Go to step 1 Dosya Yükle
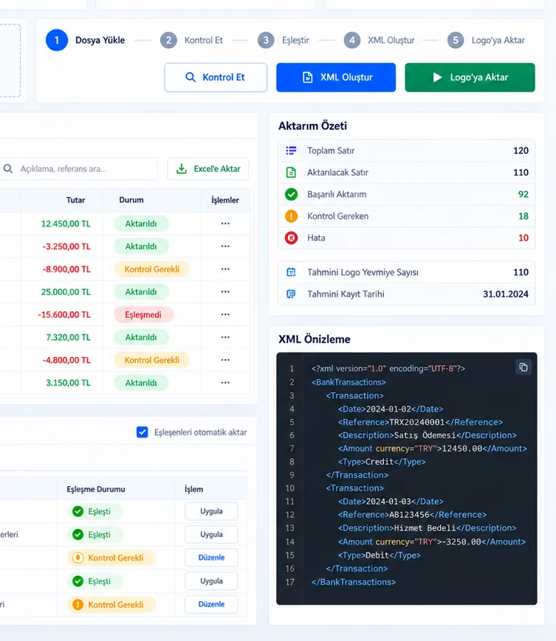The height and width of the screenshot is (641, 556). coord(85,40)
